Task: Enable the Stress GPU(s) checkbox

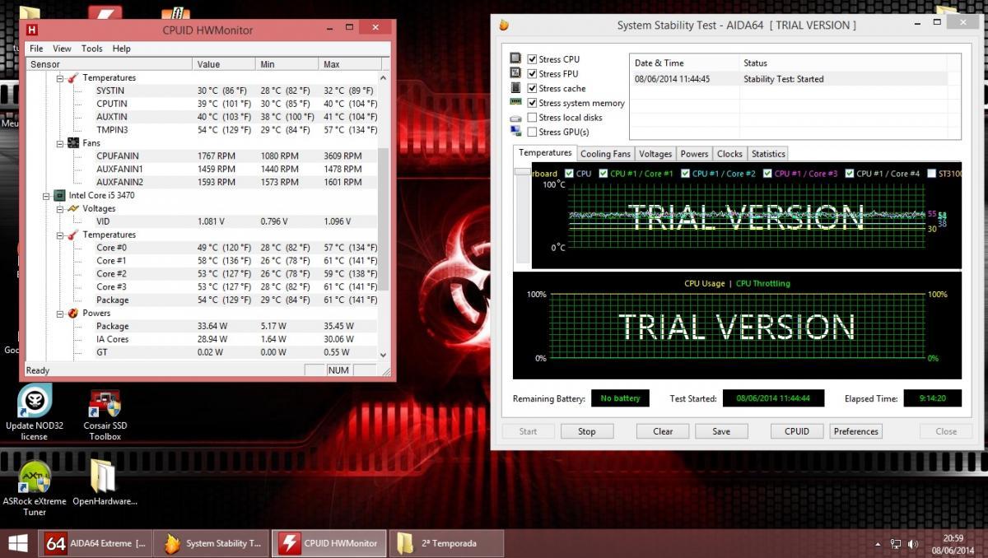Action: [x=532, y=132]
